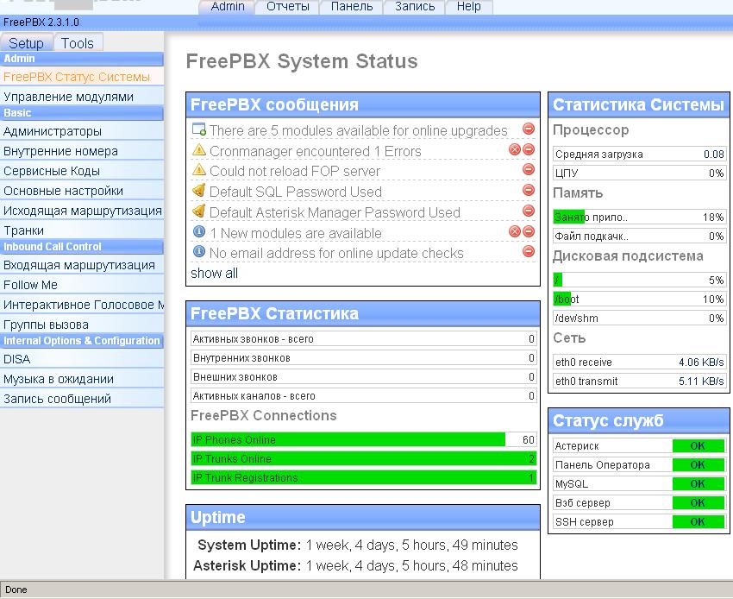This screenshot has width=733, height=599.
Task: Click the MySQL OK status
Action: (698, 484)
